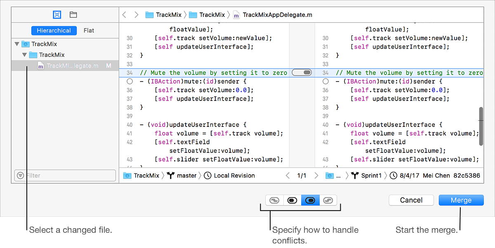This screenshot has width=495, height=248.
Task: Click the .m file icon in the sidebar tree
Action: [x=41, y=66]
